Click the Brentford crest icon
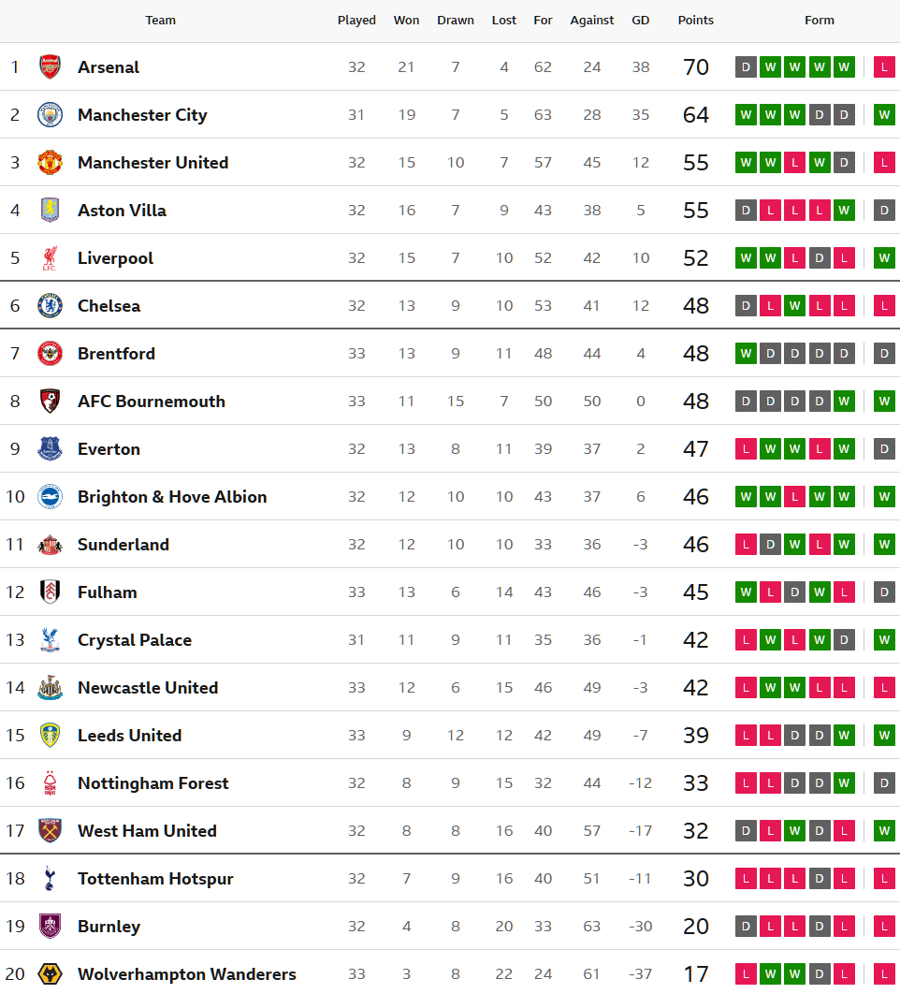The image size is (900, 994). [50, 353]
